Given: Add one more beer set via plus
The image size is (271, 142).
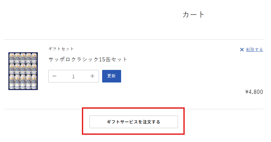Looking at the screenshot, I should (92, 76).
